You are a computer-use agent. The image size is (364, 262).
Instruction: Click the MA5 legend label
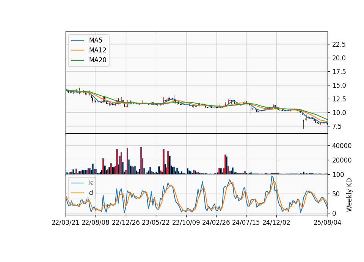point(96,40)
